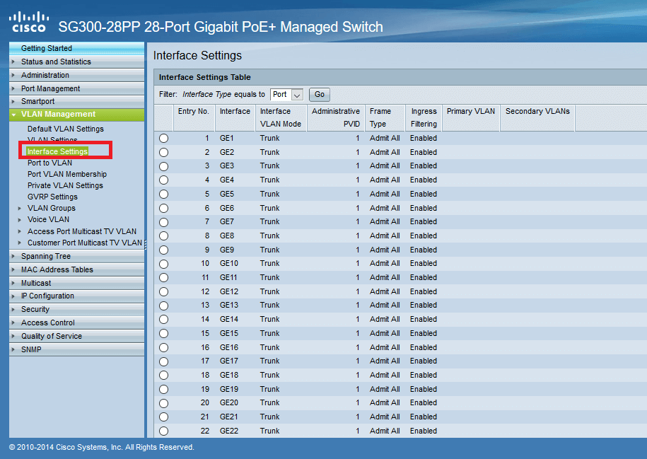Select the radio button for GE19
Viewport: 647px width, 459px height.
164,389
